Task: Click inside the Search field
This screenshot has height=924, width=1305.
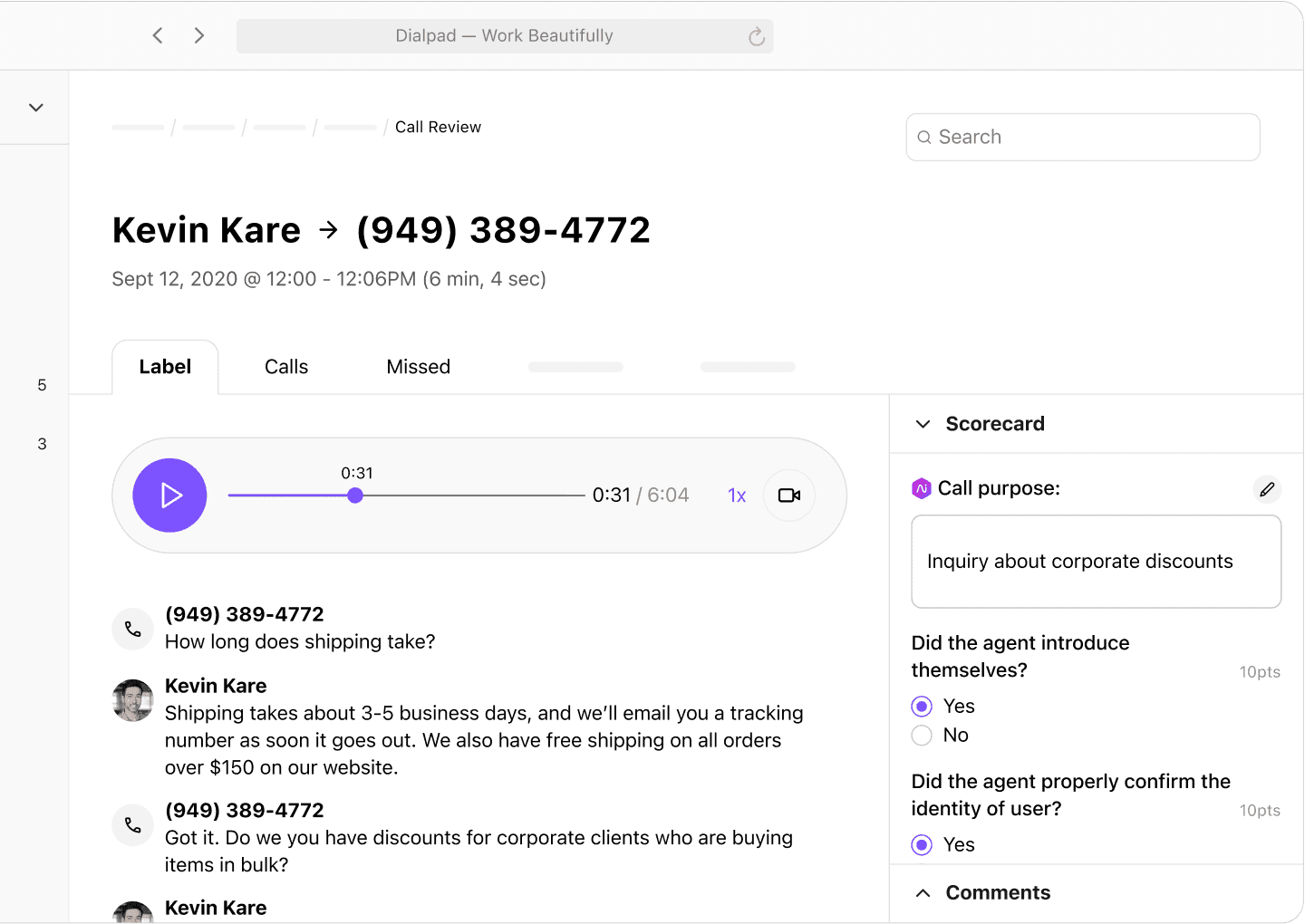Action: tap(1083, 137)
